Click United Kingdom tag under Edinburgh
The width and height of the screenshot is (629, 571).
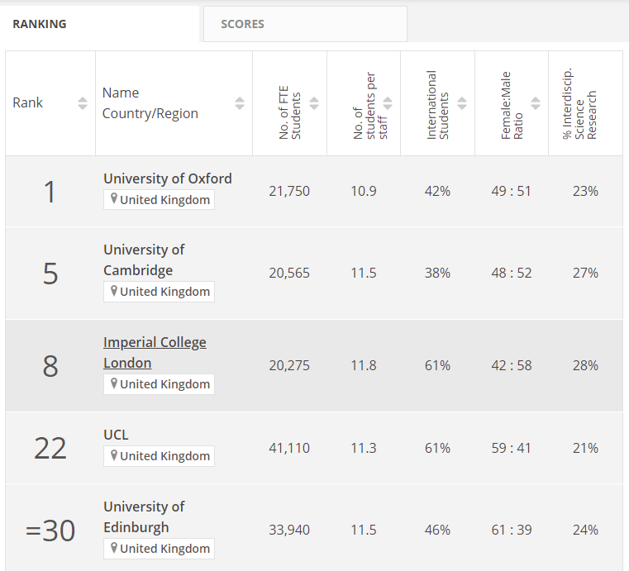(159, 549)
